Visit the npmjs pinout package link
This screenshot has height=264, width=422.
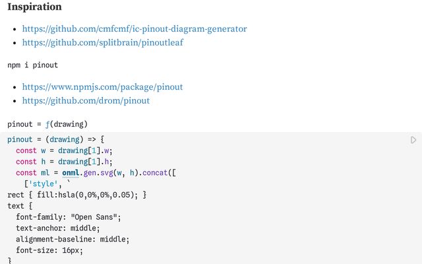tap(102, 87)
